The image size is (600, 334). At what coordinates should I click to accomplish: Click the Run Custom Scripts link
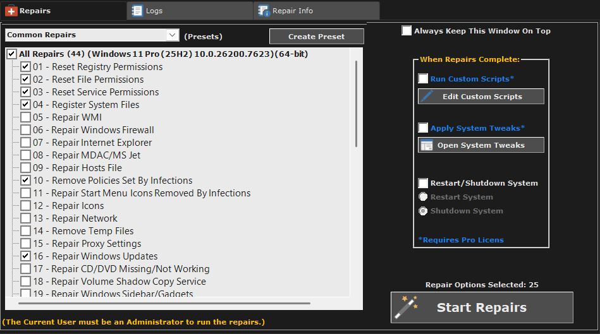tap(473, 79)
